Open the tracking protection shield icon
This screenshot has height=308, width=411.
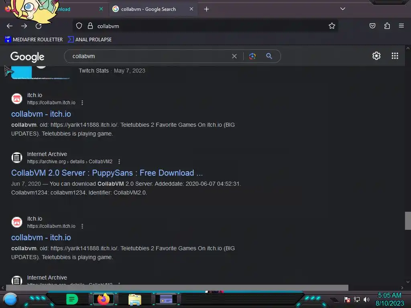(x=79, y=26)
